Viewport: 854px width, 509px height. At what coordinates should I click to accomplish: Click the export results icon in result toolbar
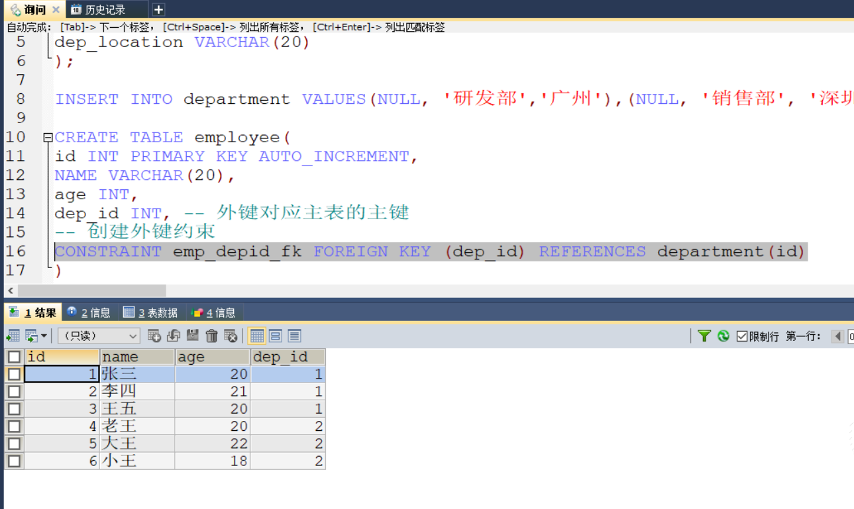tap(13, 336)
